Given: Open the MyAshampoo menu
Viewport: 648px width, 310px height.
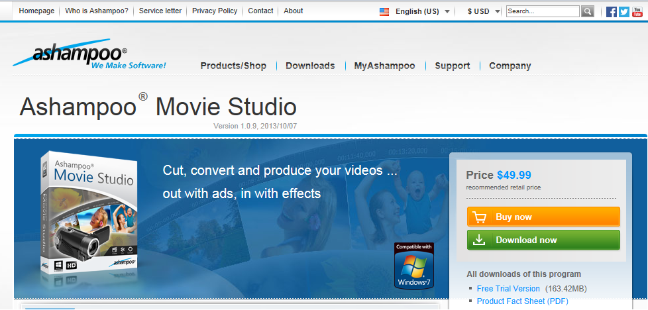Looking at the screenshot, I should (385, 66).
